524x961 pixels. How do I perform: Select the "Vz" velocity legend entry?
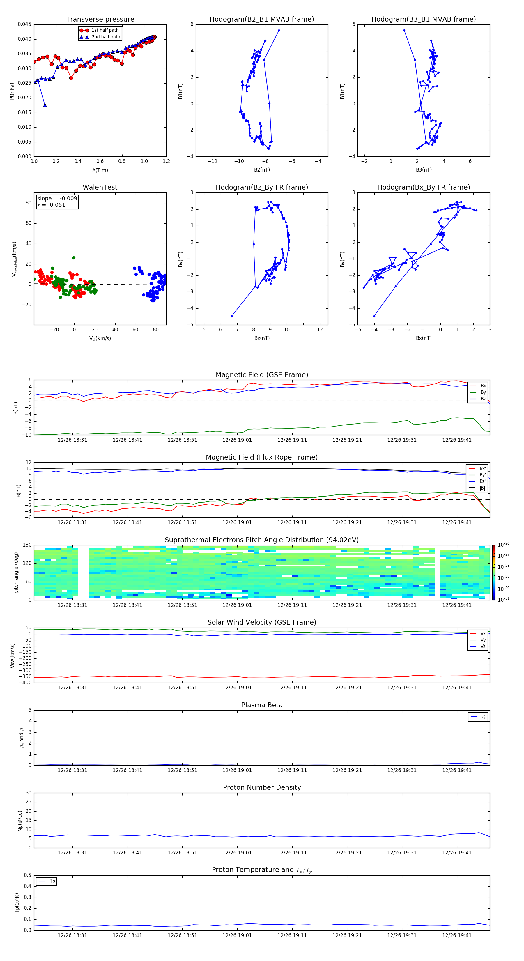478,646
